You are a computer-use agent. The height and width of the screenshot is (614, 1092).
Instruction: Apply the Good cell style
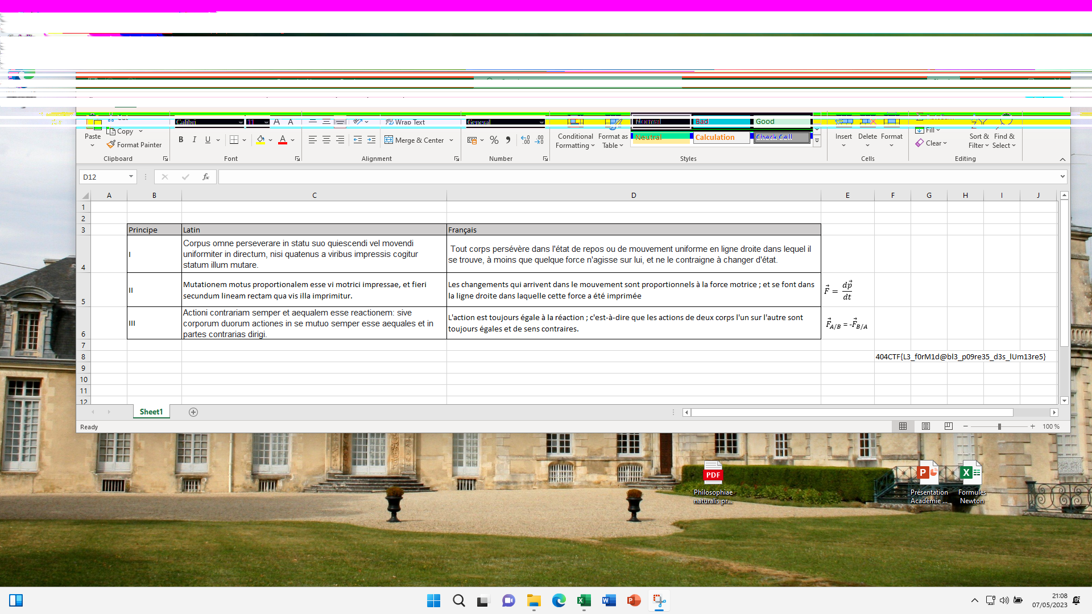point(781,122)
